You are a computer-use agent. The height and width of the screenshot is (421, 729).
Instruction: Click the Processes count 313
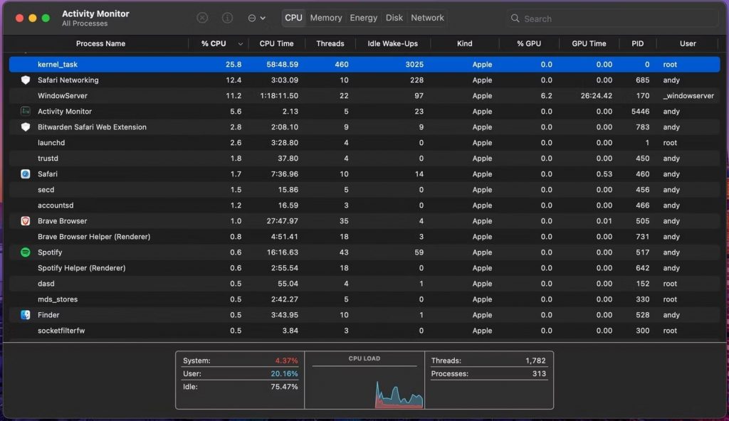tap(539, 373)
